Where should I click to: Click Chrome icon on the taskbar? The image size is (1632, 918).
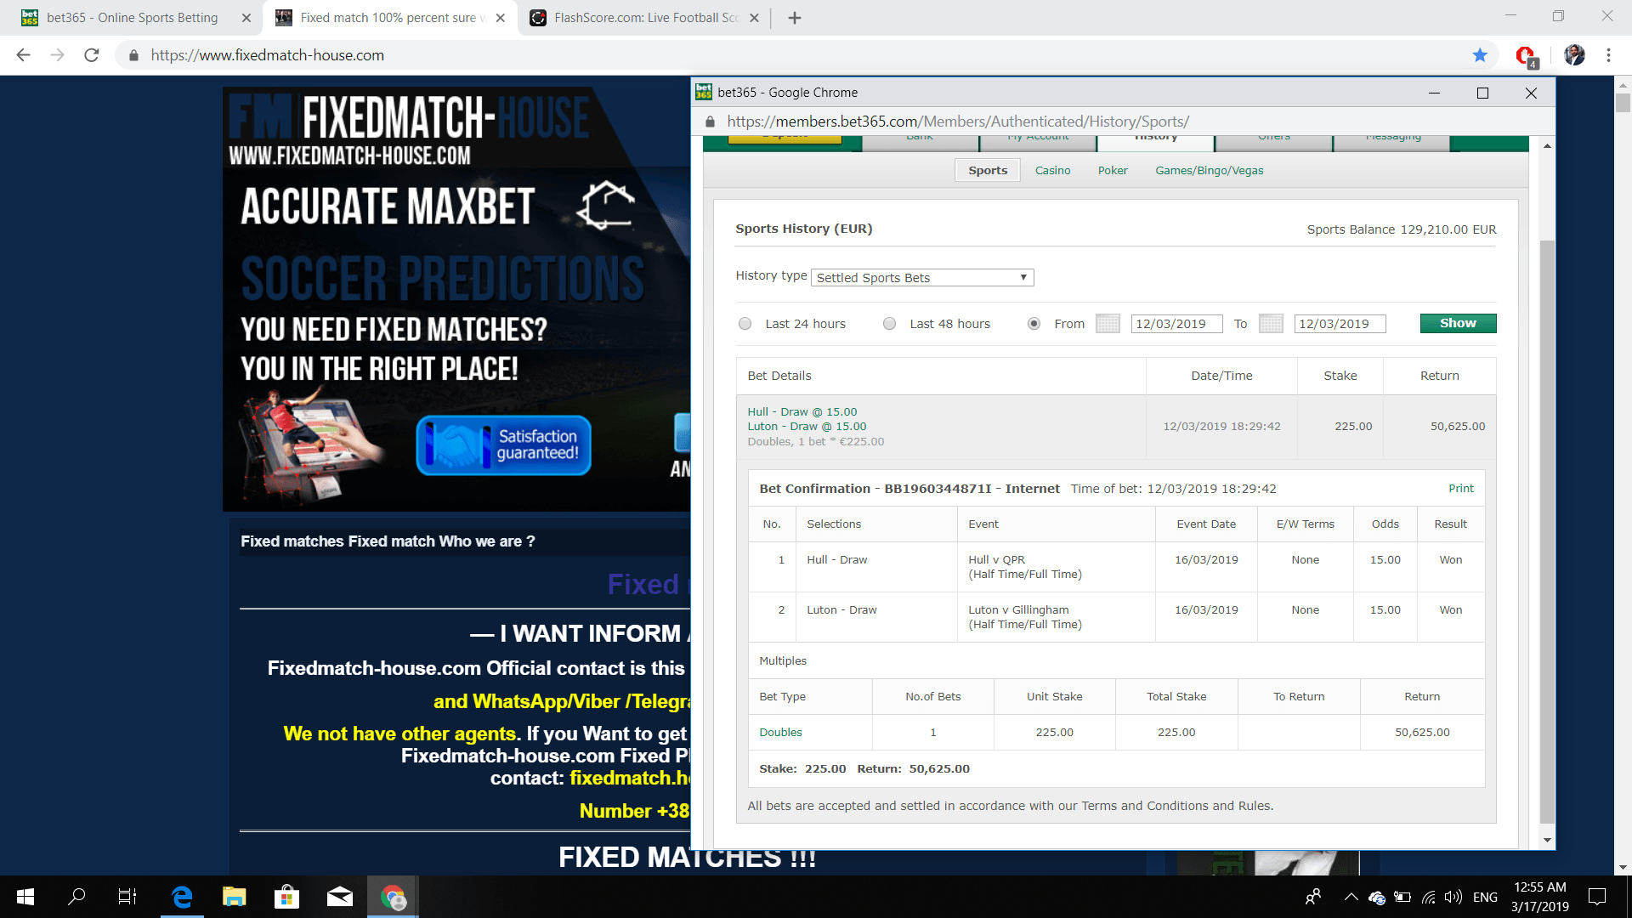(x=393, y=897)
